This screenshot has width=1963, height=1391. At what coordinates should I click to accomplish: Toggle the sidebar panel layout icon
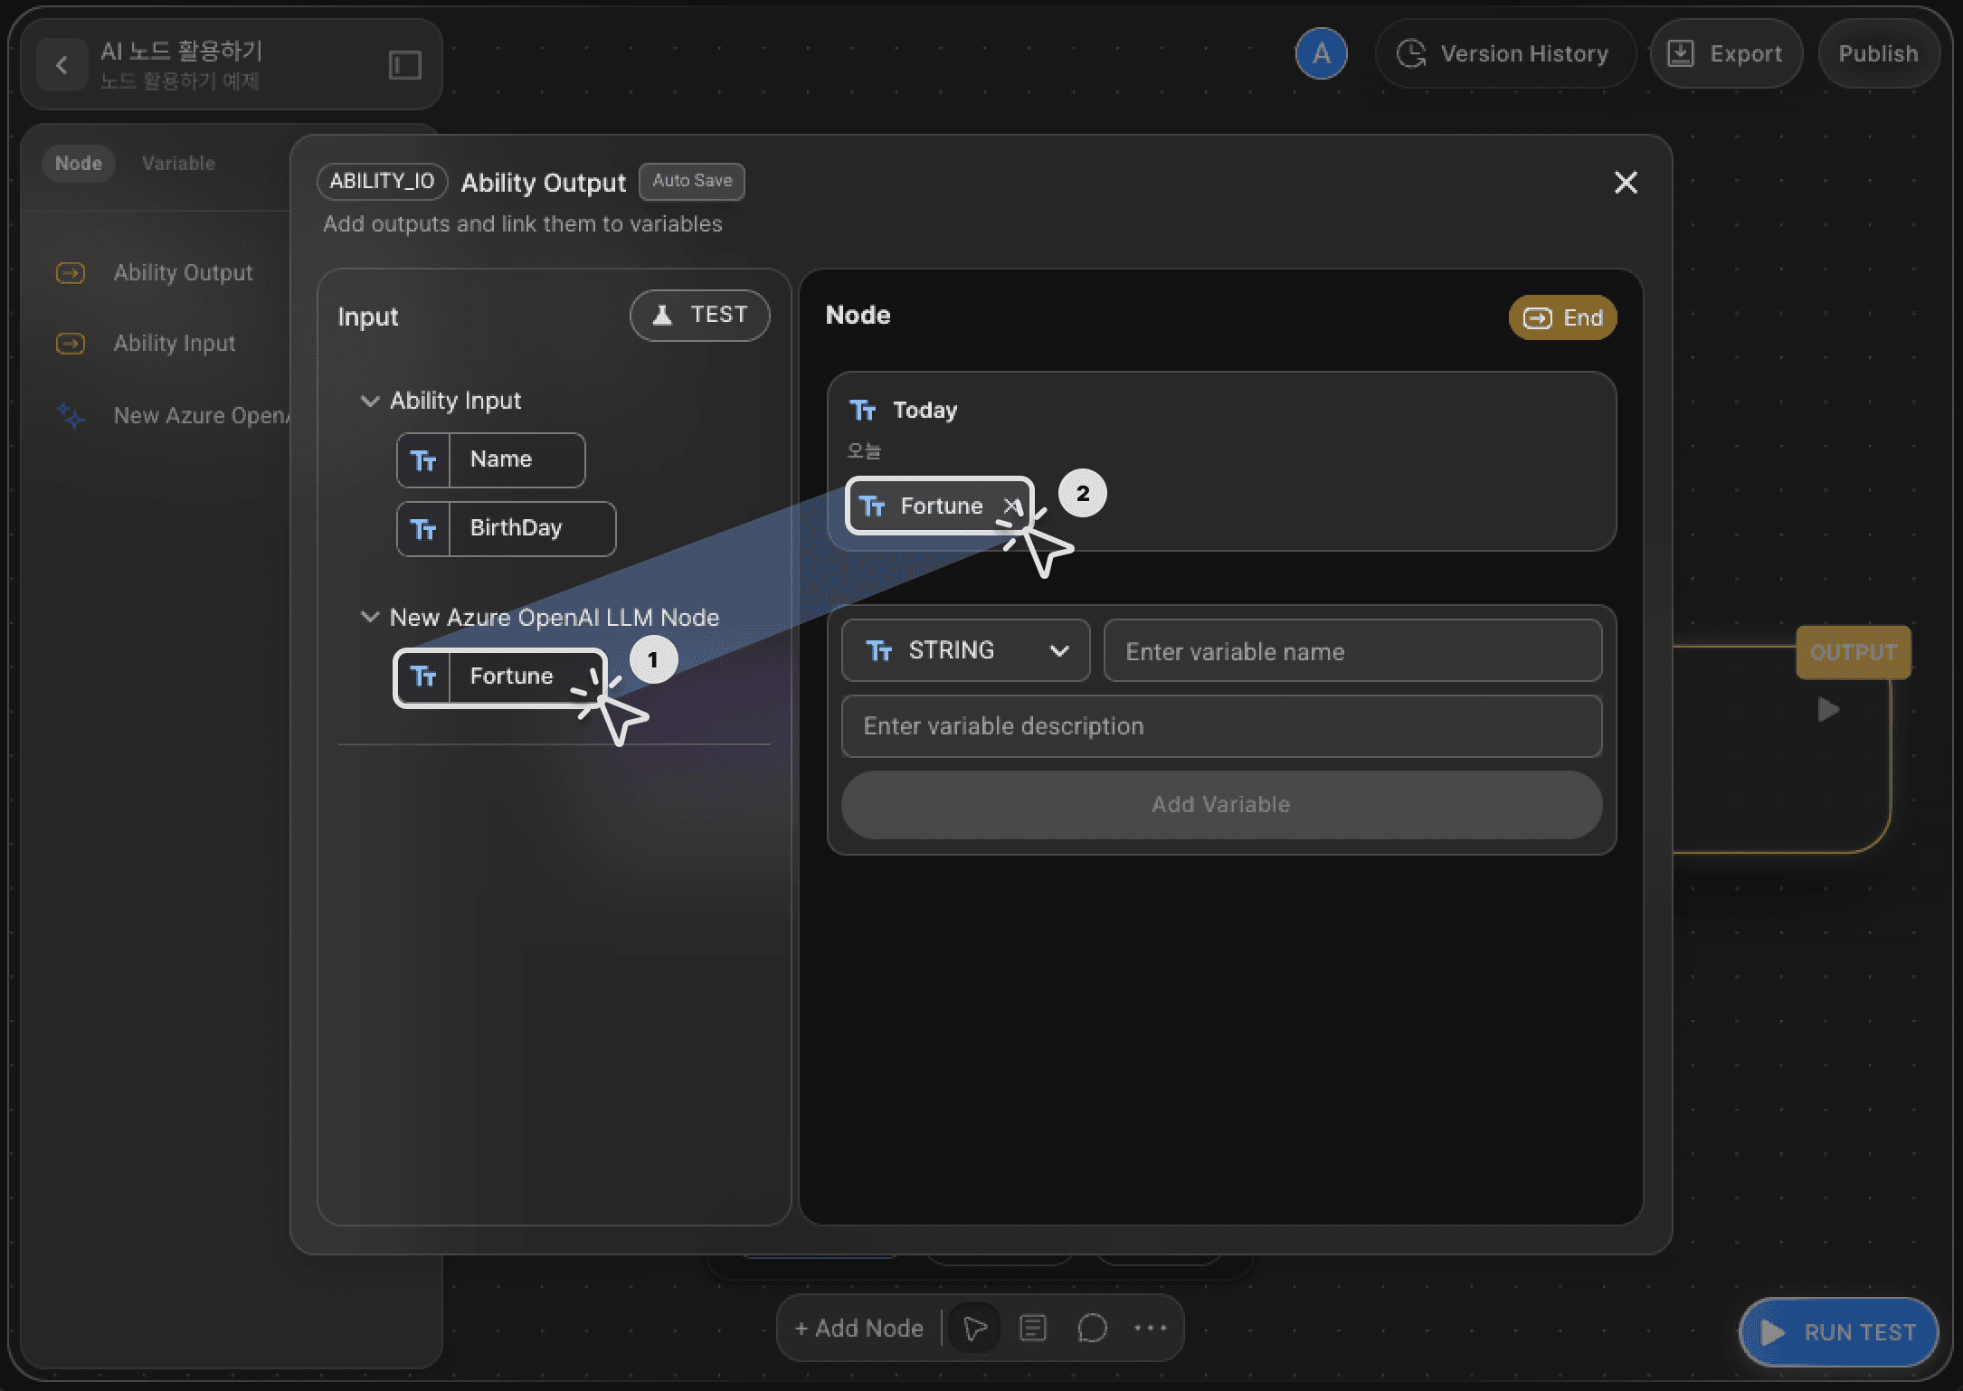[404, 65]
